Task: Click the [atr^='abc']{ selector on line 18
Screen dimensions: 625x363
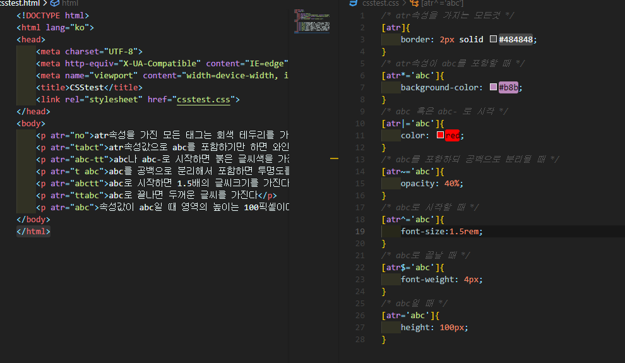Action: pyautogui.click(x=412, y=219)
